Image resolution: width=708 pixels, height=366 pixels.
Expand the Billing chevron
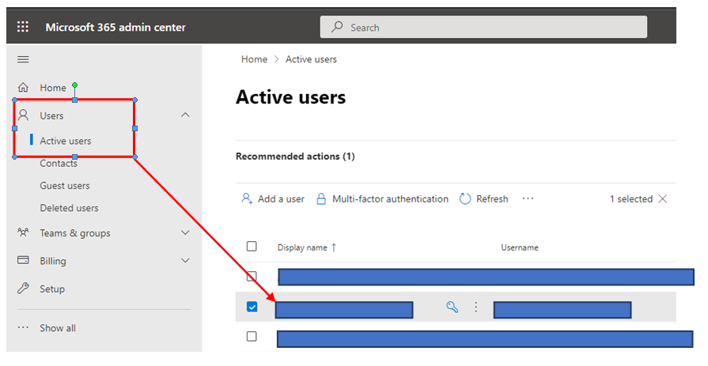pos(185,260)
